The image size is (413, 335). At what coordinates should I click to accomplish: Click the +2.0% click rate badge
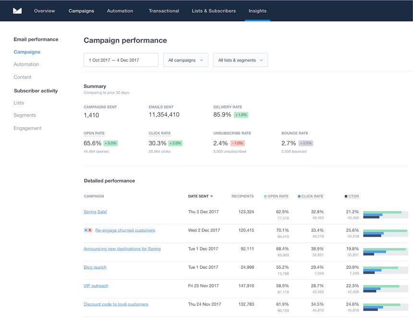[x=175, y=143]
